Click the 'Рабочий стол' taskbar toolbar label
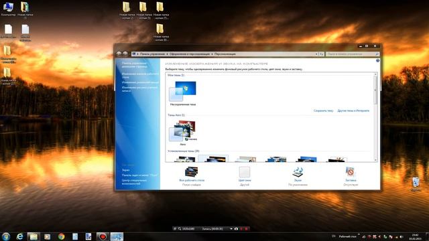The height and width of the screenshot is (241, 429). tap(347, 236)
